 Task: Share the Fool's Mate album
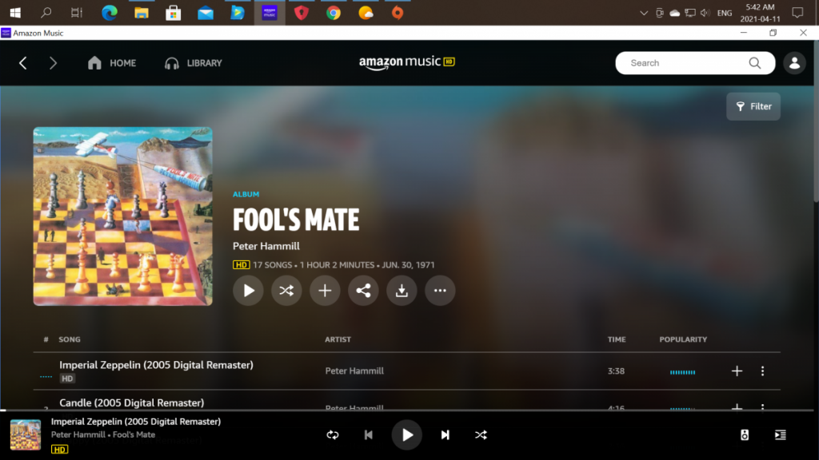pos(363,291)
